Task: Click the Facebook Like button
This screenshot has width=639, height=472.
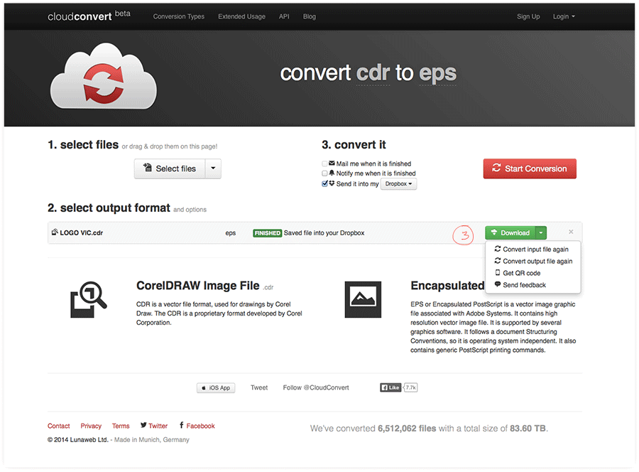Action: click(390, 387)
